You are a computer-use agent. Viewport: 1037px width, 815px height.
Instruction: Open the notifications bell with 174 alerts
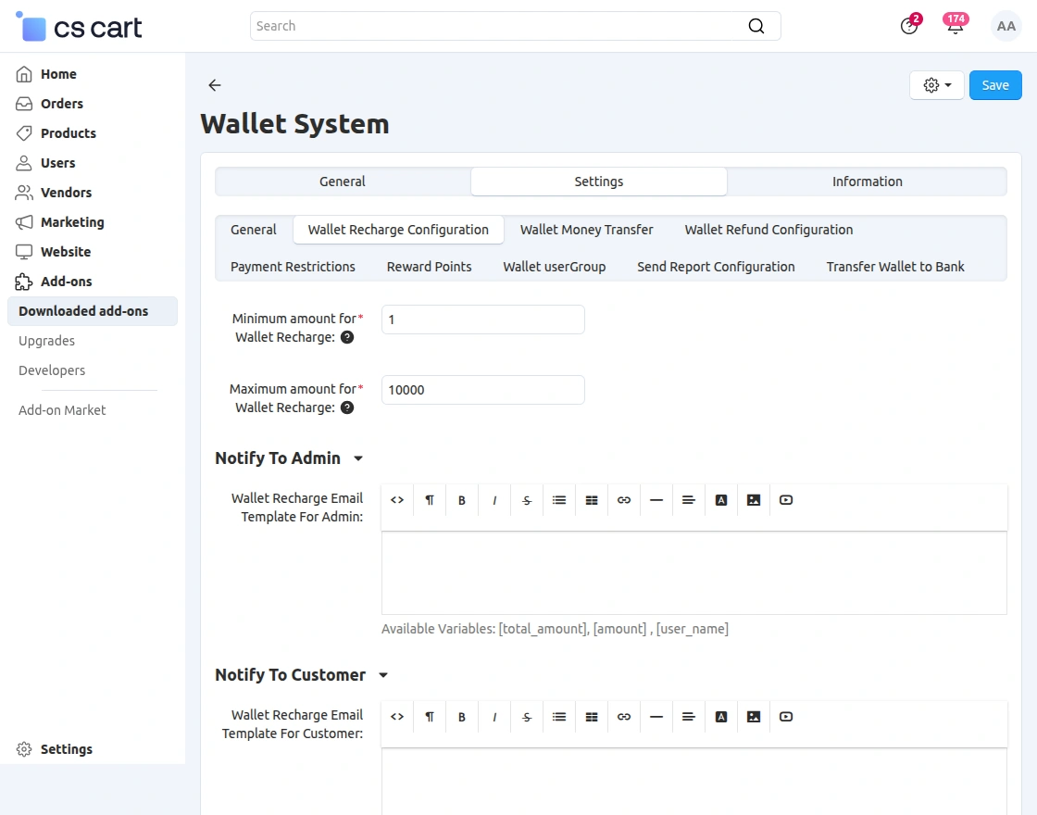(x=955, y=26)
